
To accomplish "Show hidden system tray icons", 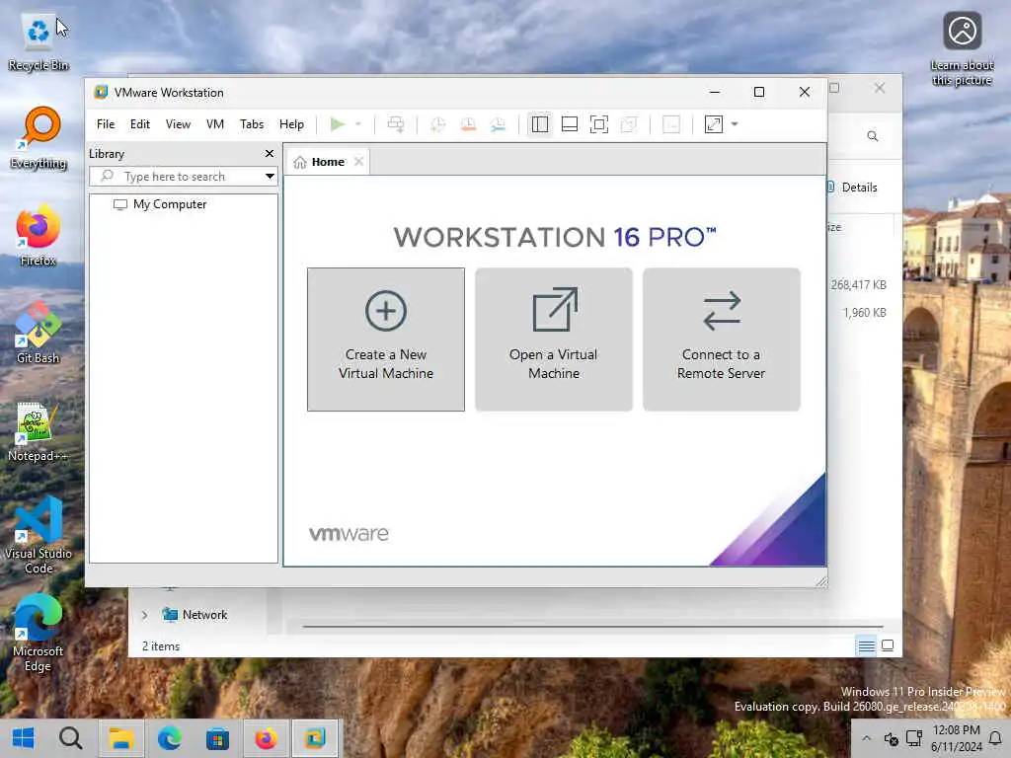I will point(866,738).
